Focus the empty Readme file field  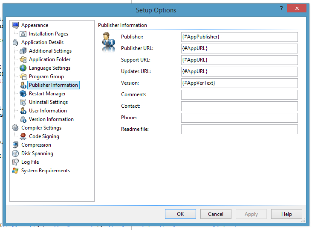239,129
